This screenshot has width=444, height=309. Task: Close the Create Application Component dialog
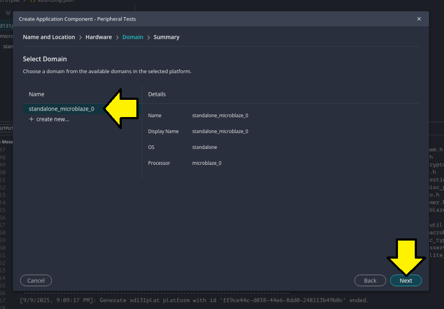click(x=419, y=19)
